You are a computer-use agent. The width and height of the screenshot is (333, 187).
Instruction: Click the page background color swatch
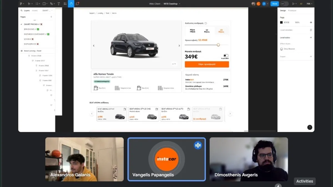tap(281, 22)
